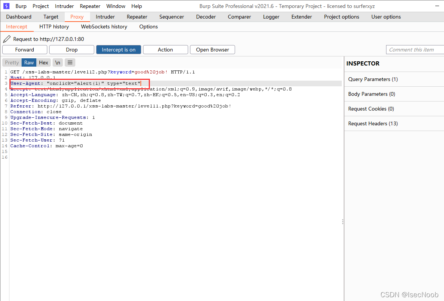
Task: Click the User-Agent header line
Action: pyautogui.click(x=75, y=83)
